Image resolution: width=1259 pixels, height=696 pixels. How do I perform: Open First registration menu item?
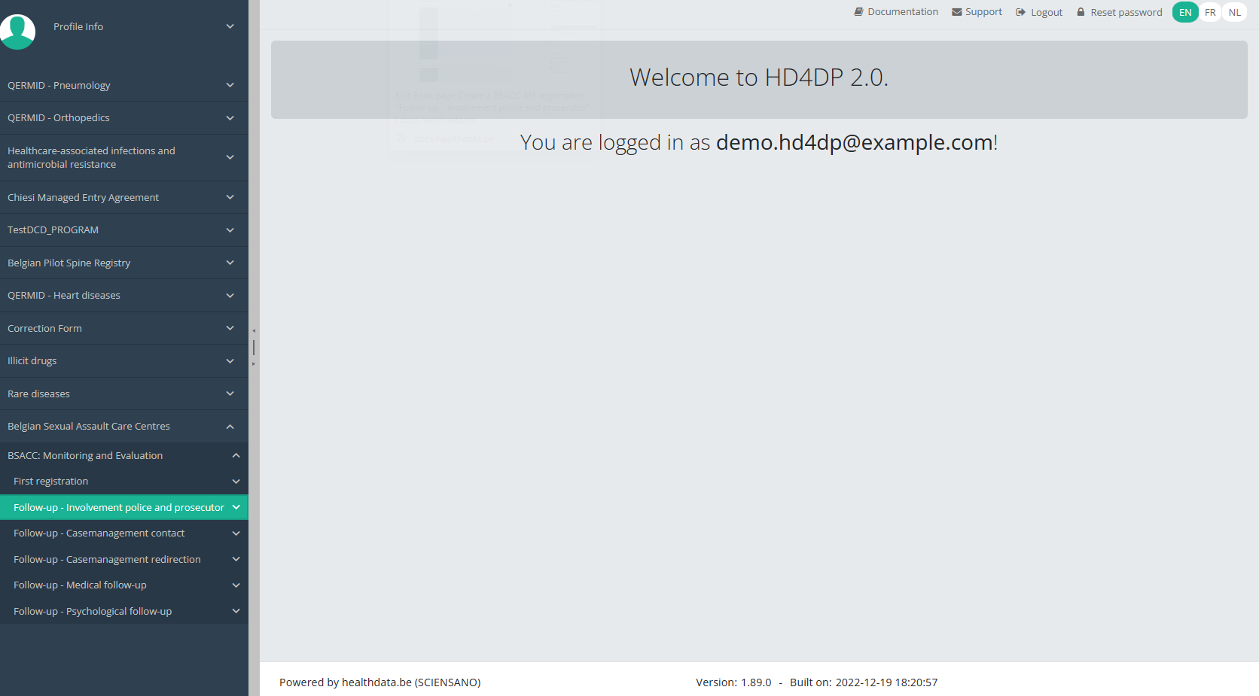click(x=50, y=481)
